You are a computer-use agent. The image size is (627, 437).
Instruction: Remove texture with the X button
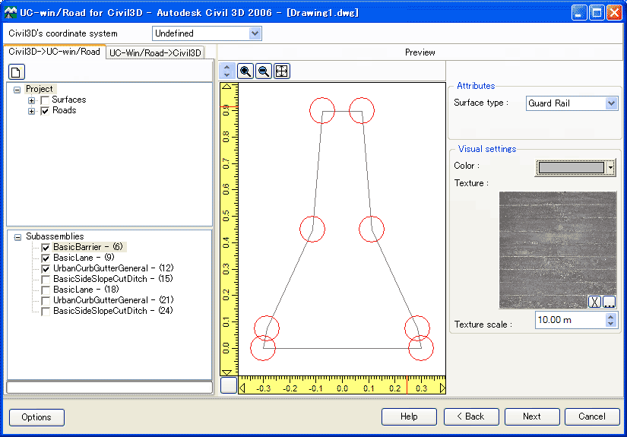click(x=595, y=302)
